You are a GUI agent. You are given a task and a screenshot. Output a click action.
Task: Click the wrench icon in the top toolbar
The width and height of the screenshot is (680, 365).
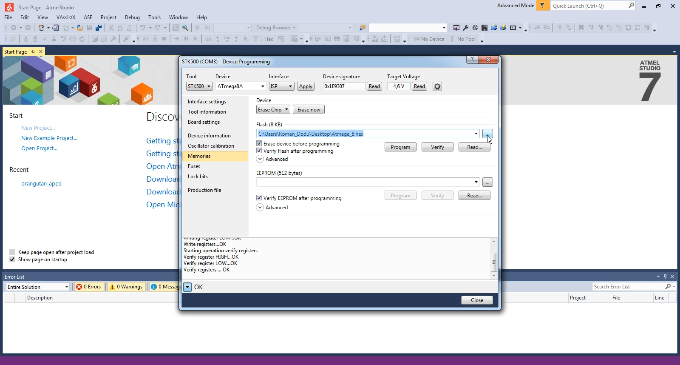[x=466, y=28]
